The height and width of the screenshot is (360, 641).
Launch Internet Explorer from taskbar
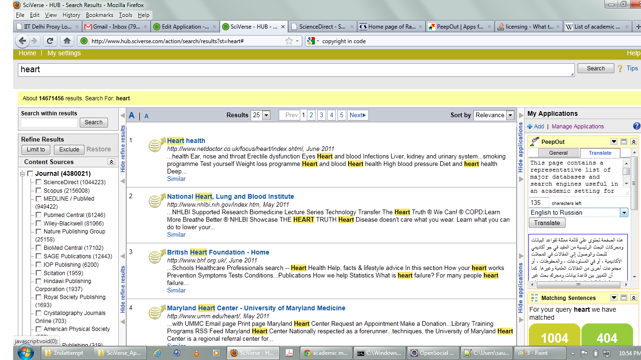157,353
